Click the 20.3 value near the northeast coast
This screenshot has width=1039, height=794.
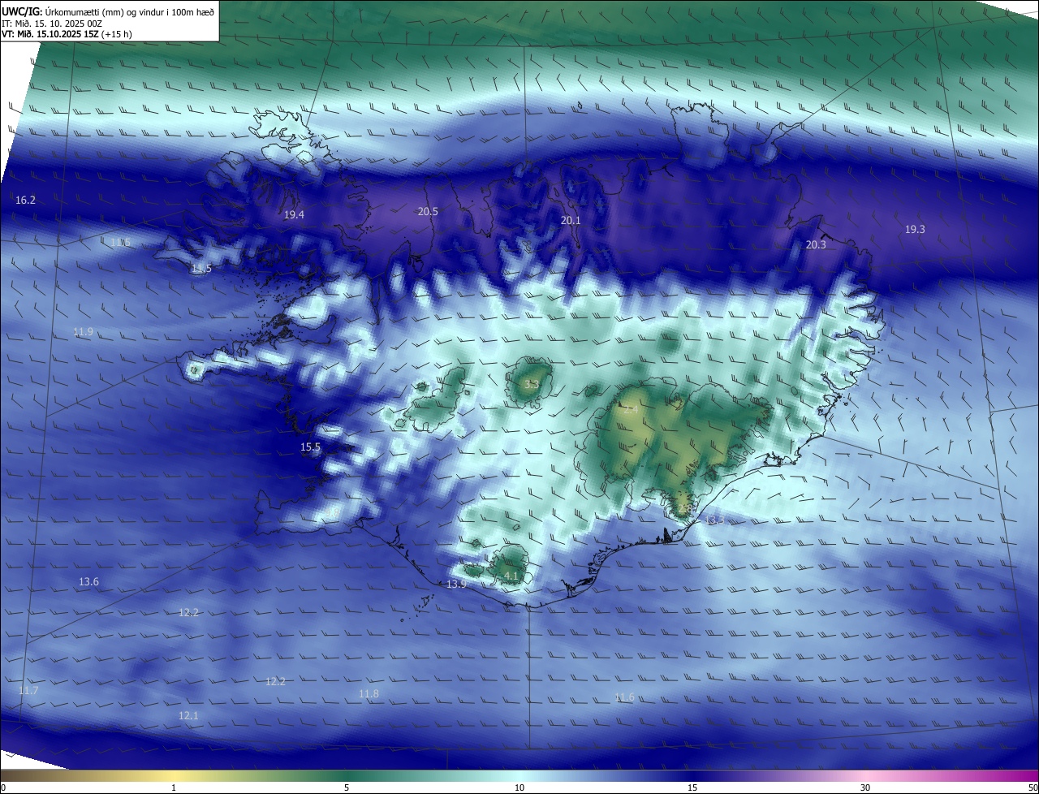[816, 245]
